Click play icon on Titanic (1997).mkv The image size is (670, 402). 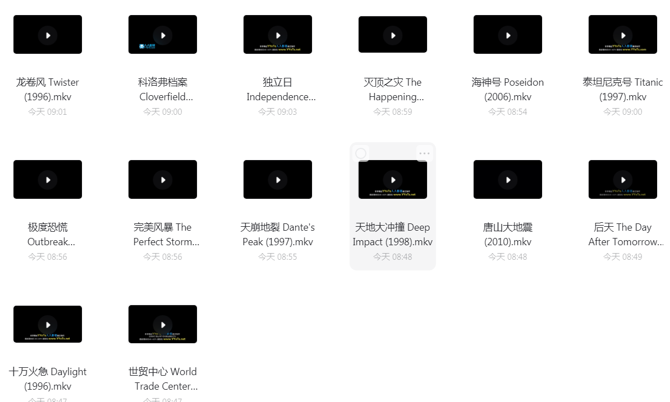point(622,35)
